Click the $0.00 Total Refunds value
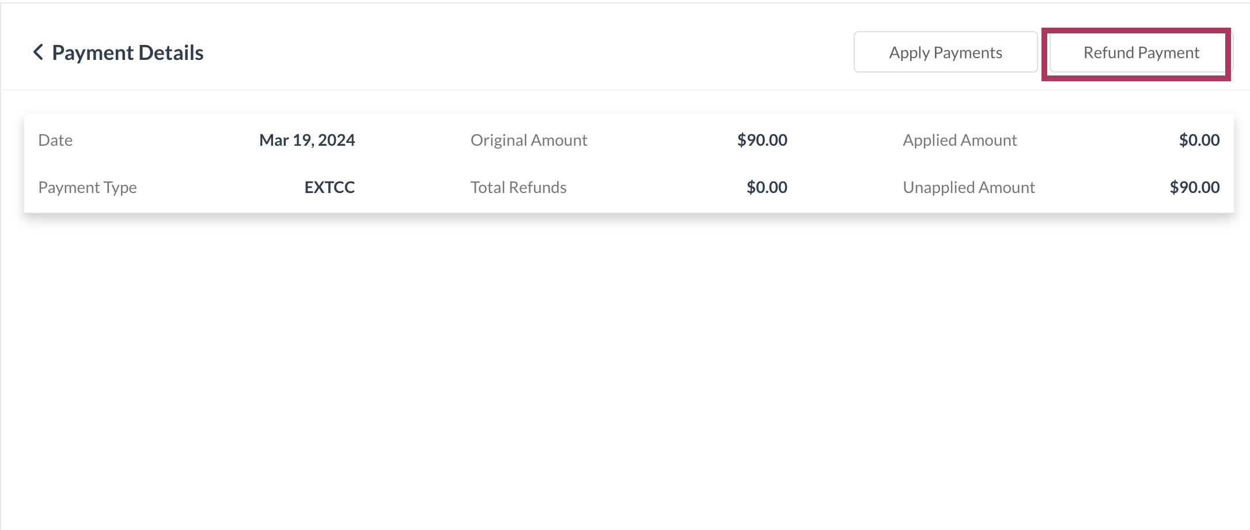This screenshot has height=530, width=1250. 766,187
